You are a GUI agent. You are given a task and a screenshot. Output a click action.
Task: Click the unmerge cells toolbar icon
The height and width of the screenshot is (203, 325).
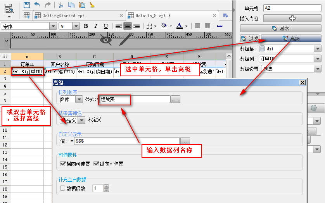pyautogui.click(x=207, y=26)
